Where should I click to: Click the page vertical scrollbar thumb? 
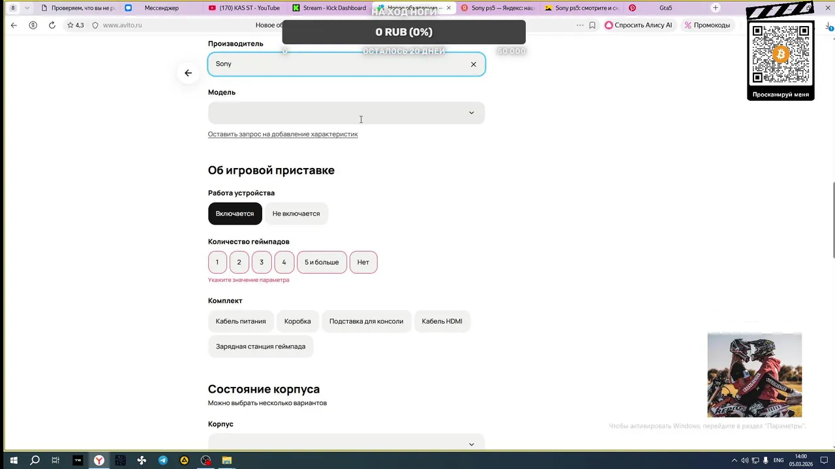click(832, 220)
